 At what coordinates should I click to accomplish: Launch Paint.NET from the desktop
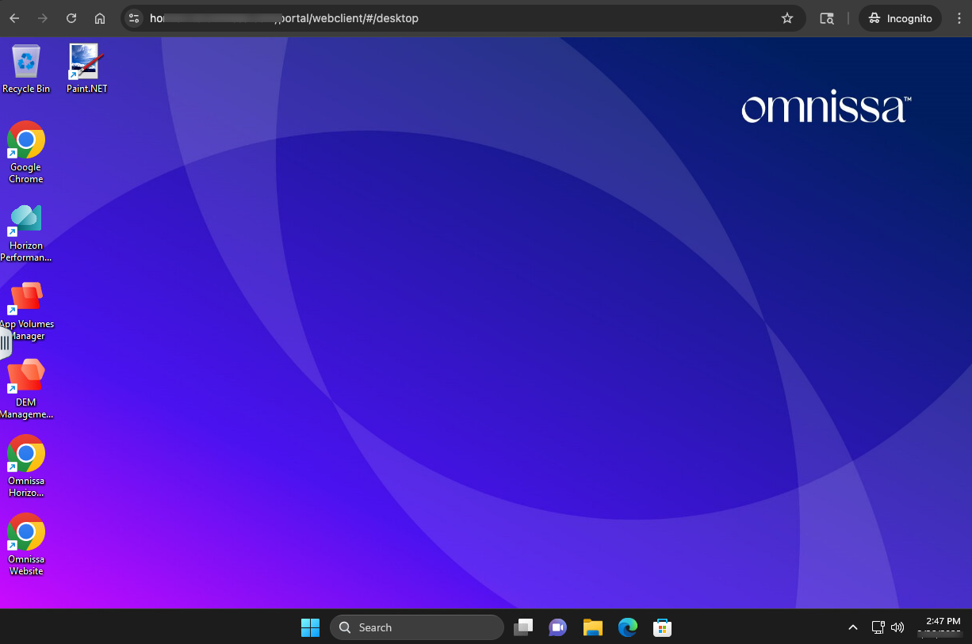click(86, 62)
